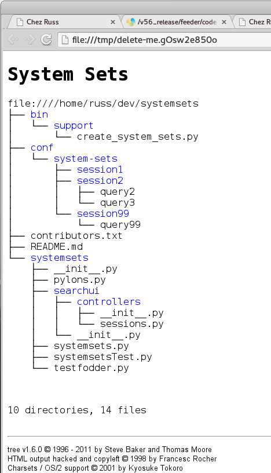271x473 pixels.
Task: Click the browser back arrow
Action: 13,39
